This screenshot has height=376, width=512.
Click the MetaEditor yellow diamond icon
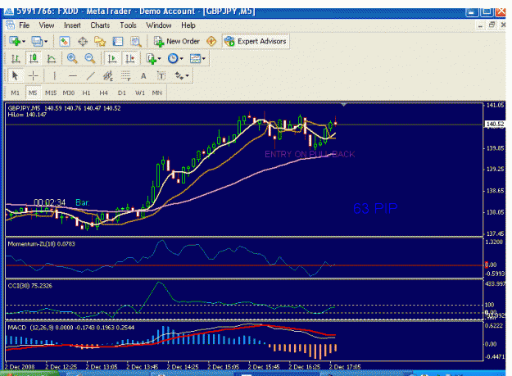[x=211, y=42]
